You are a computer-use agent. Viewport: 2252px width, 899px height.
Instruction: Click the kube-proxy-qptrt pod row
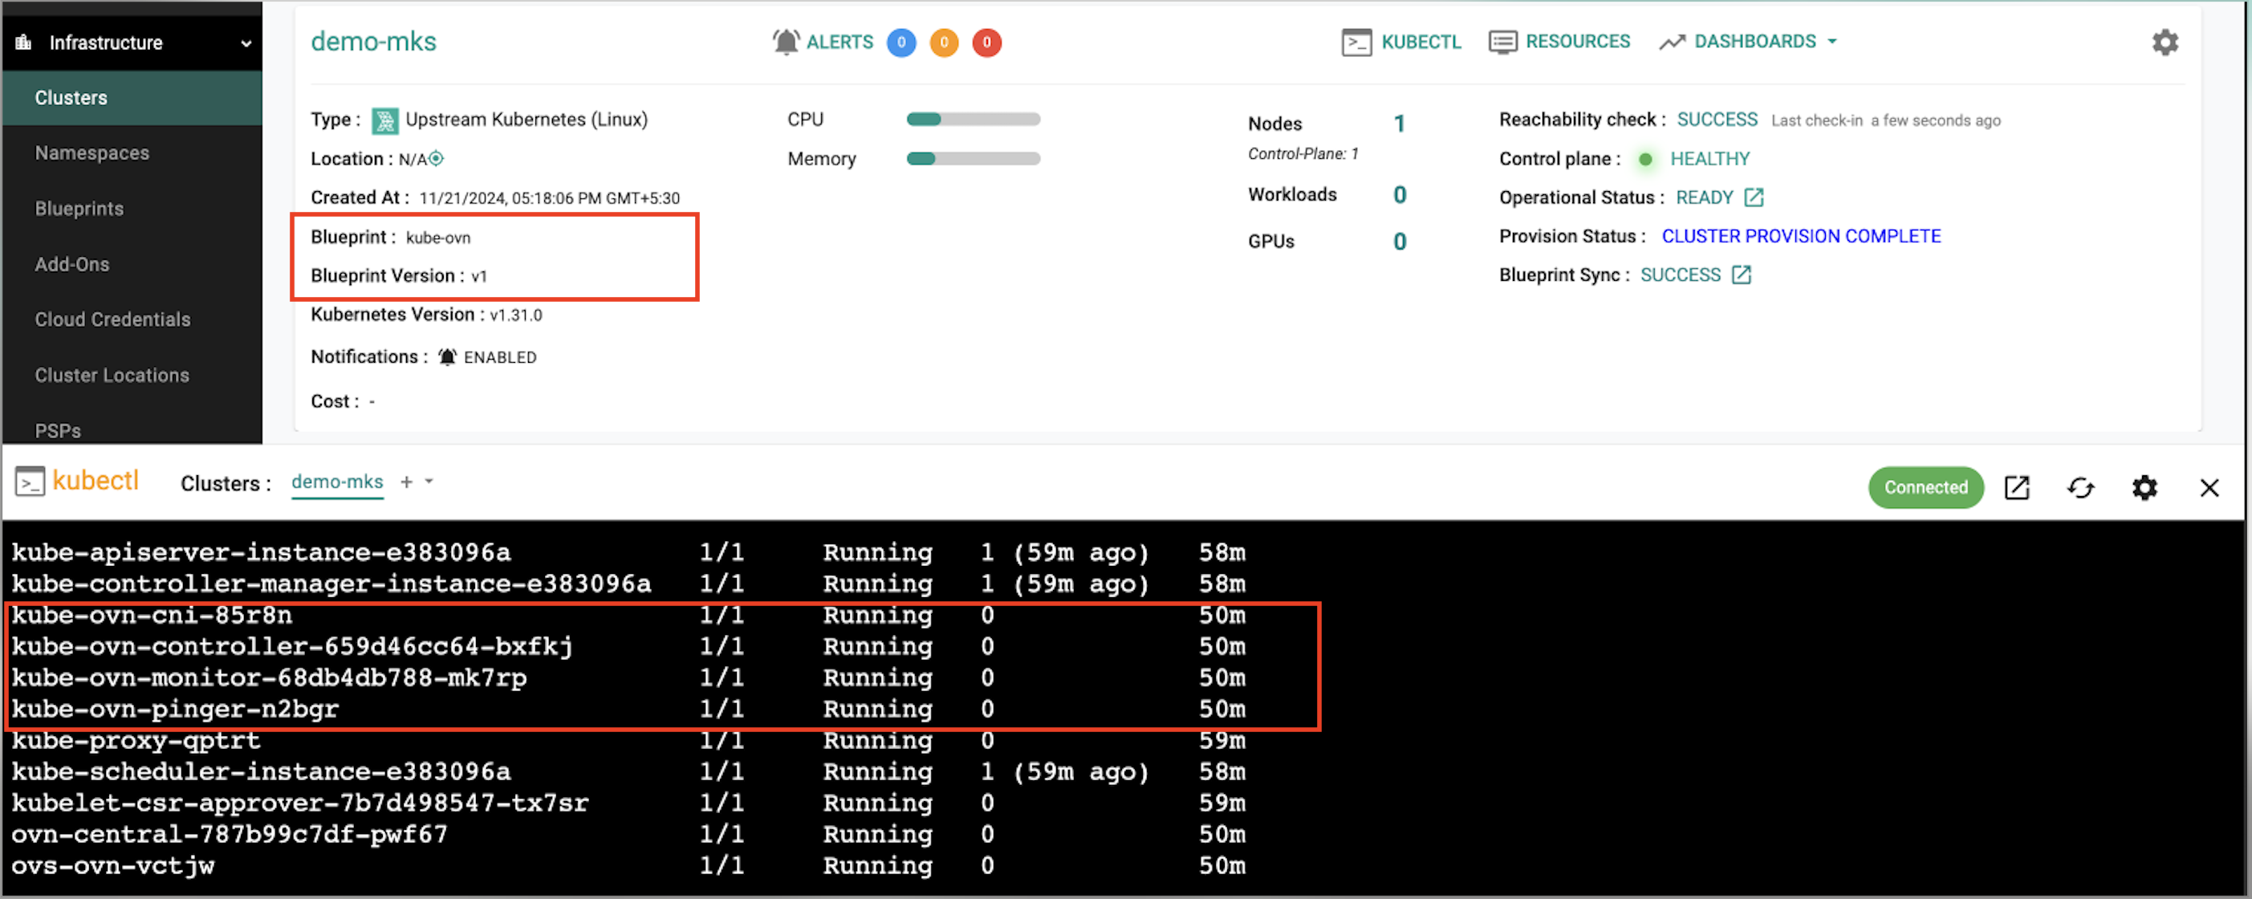coord(628,741)
